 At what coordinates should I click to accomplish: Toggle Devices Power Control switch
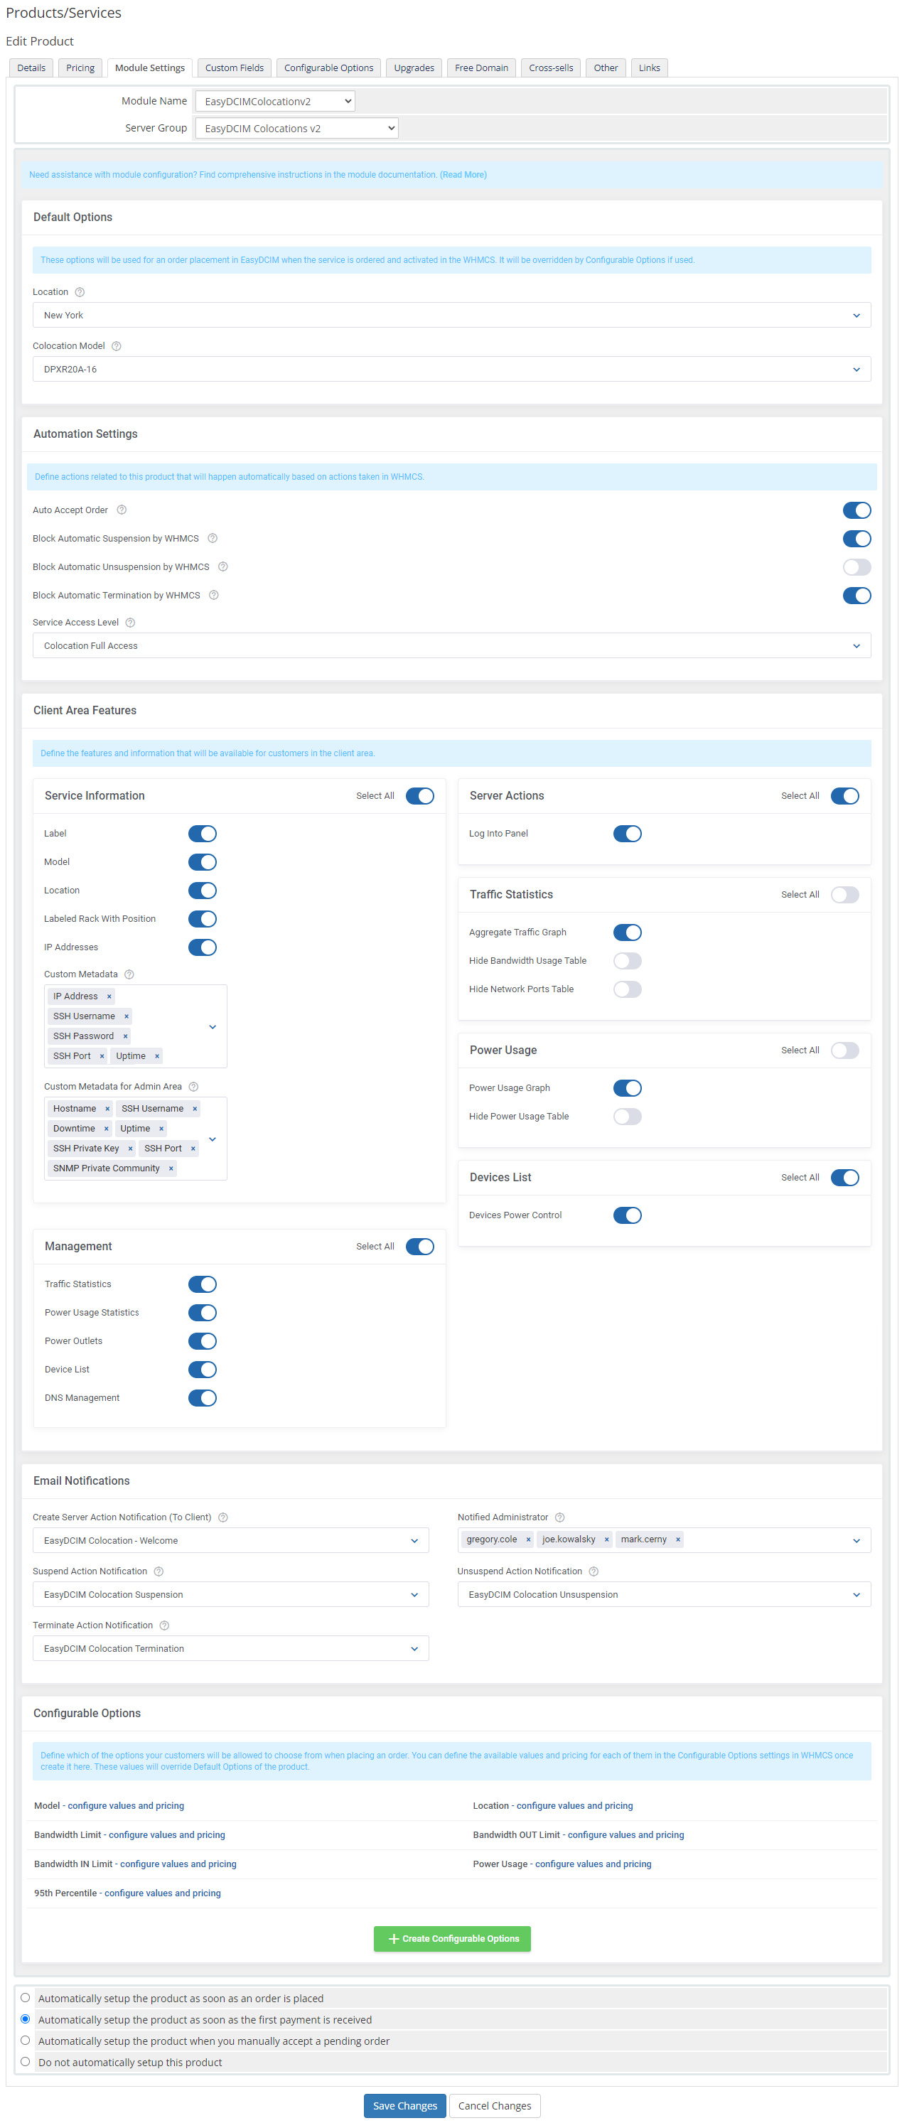coord(627,1215)
